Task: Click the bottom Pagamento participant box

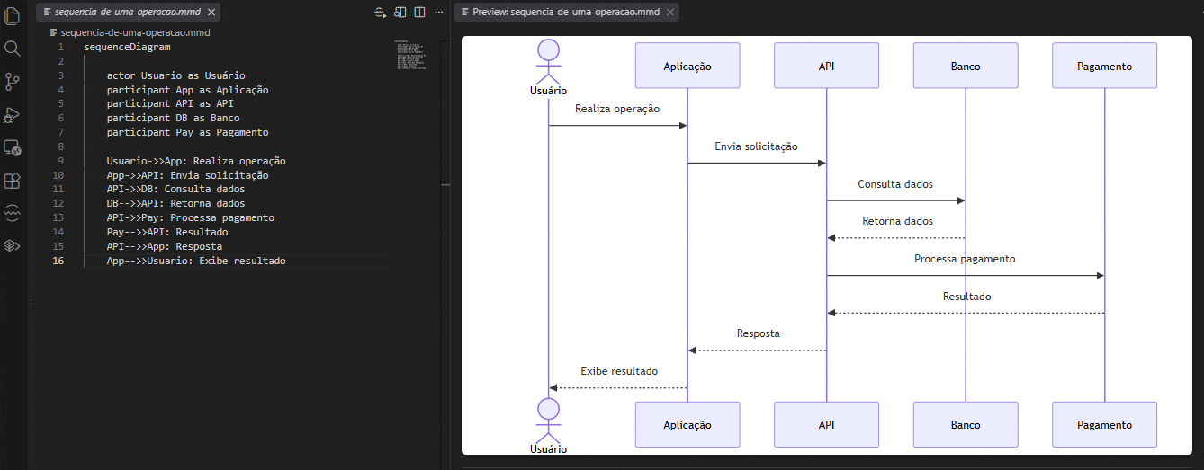Action: tap(1104, 424)
